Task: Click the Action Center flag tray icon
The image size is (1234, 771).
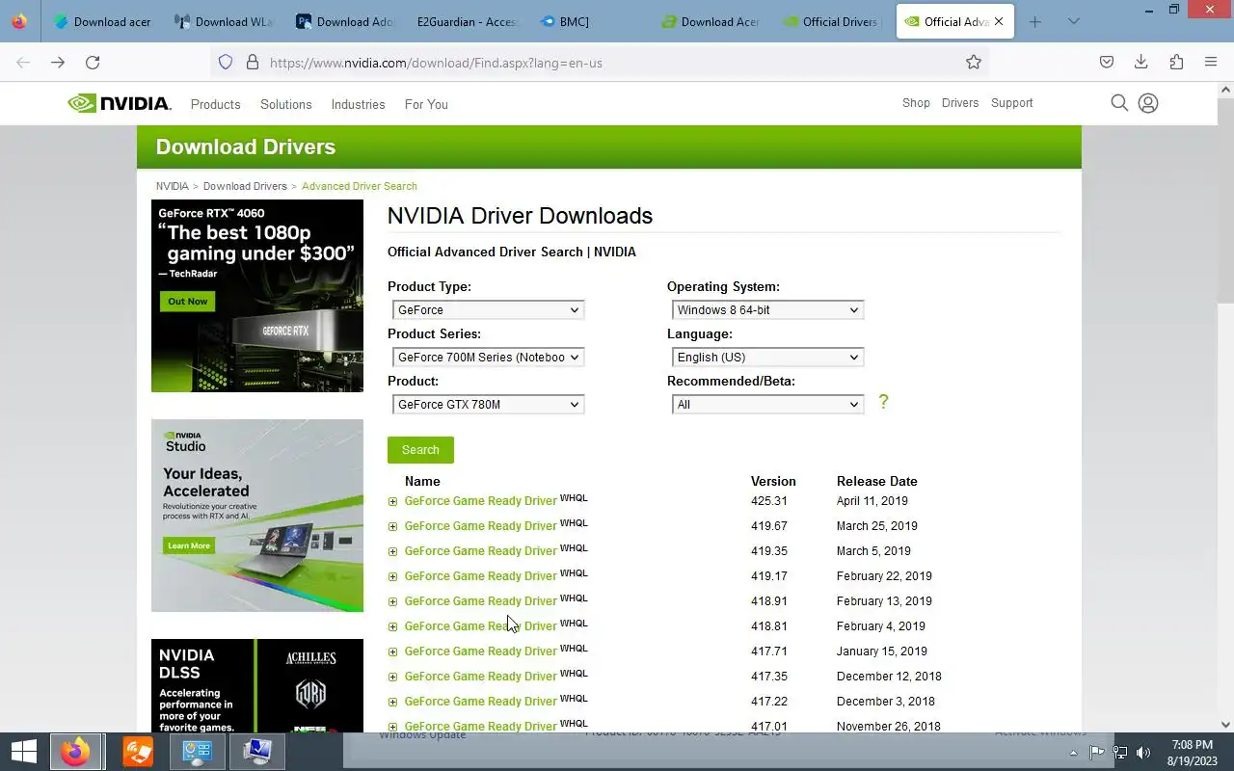Action: pyautogui.click(x=1097, y=753)
